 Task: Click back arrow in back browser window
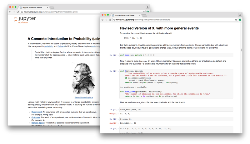click(10, 12)
